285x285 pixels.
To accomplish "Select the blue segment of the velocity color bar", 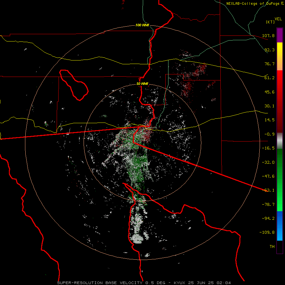I will click(280, 226).
